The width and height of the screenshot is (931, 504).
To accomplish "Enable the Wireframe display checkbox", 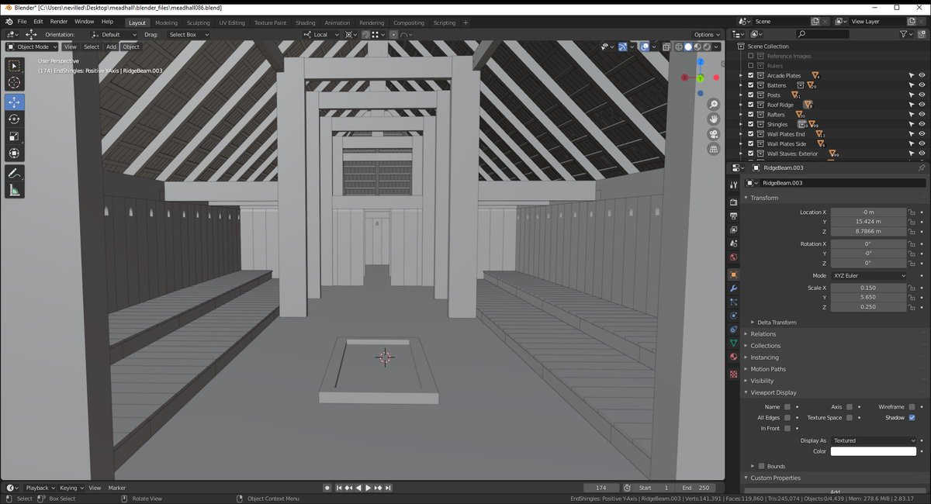I will pyautogui.click(x=912, y=406).
